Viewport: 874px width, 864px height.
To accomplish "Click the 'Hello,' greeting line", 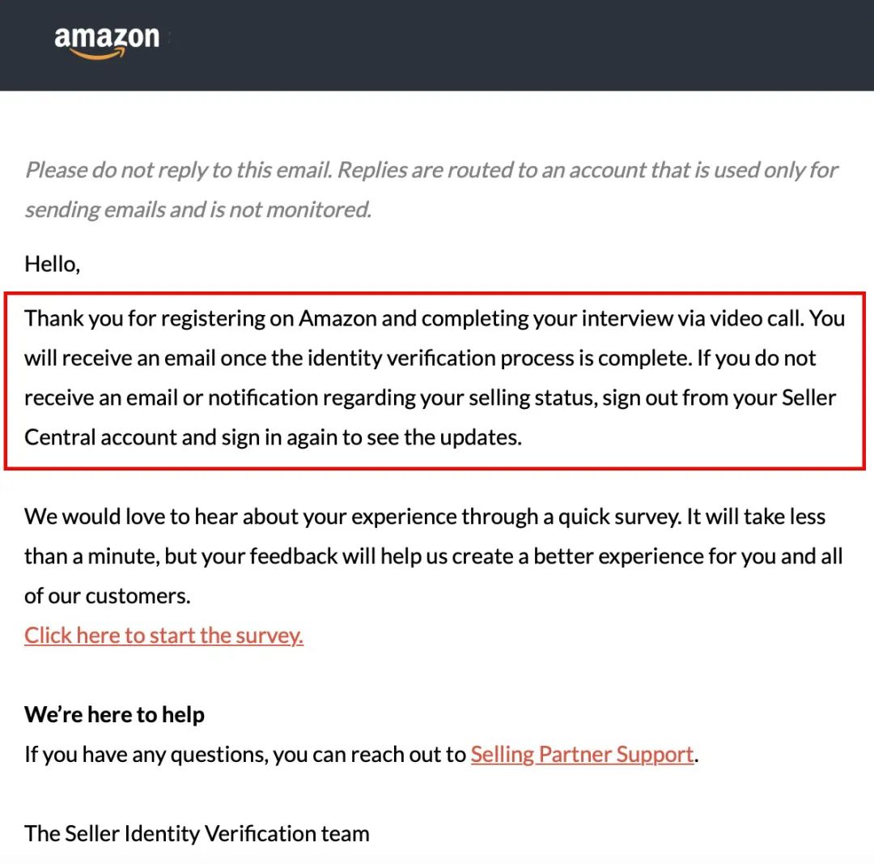I will [52, 264].
